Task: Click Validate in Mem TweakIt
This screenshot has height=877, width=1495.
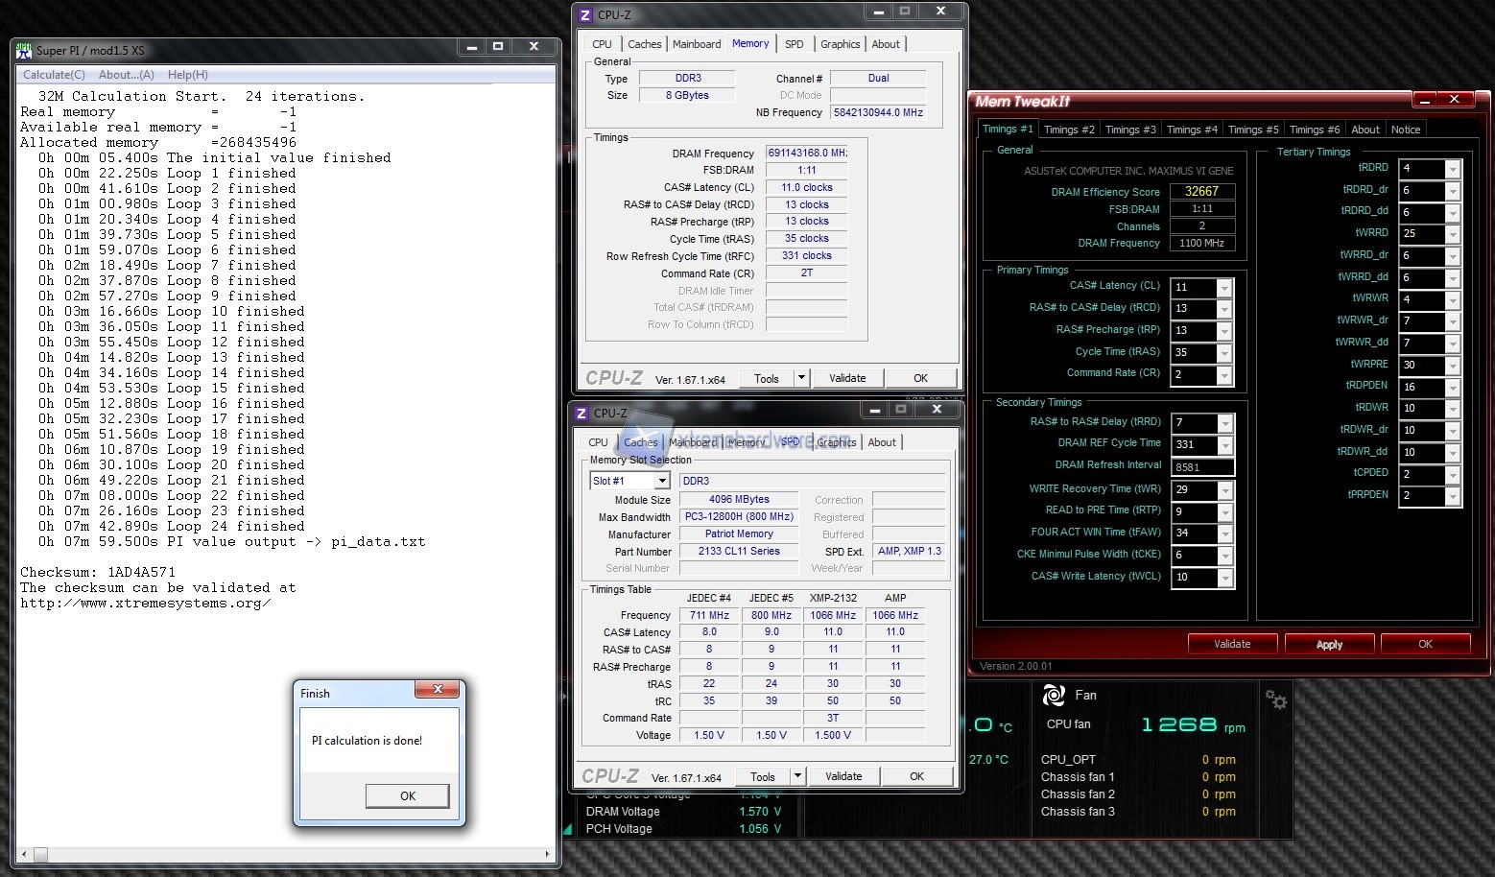Action: (1232, 644)
